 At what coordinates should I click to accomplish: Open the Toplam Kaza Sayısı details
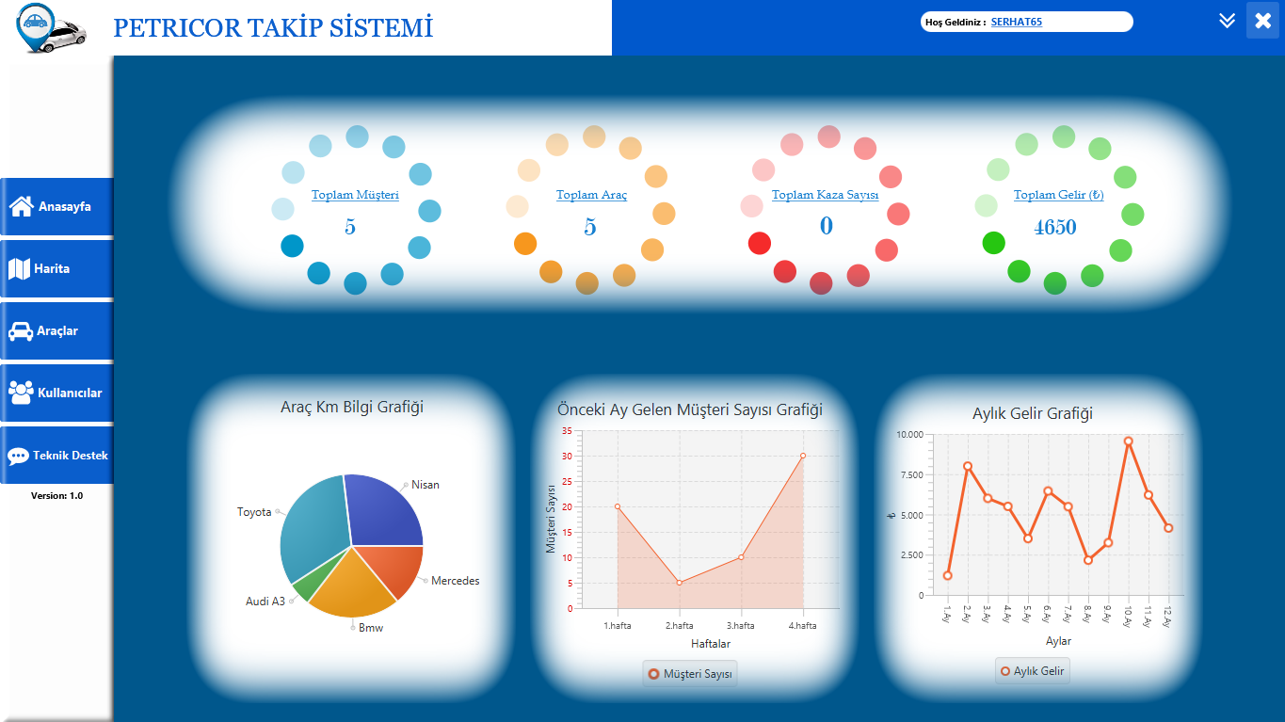pyautogui.click(x=825, y=195)
